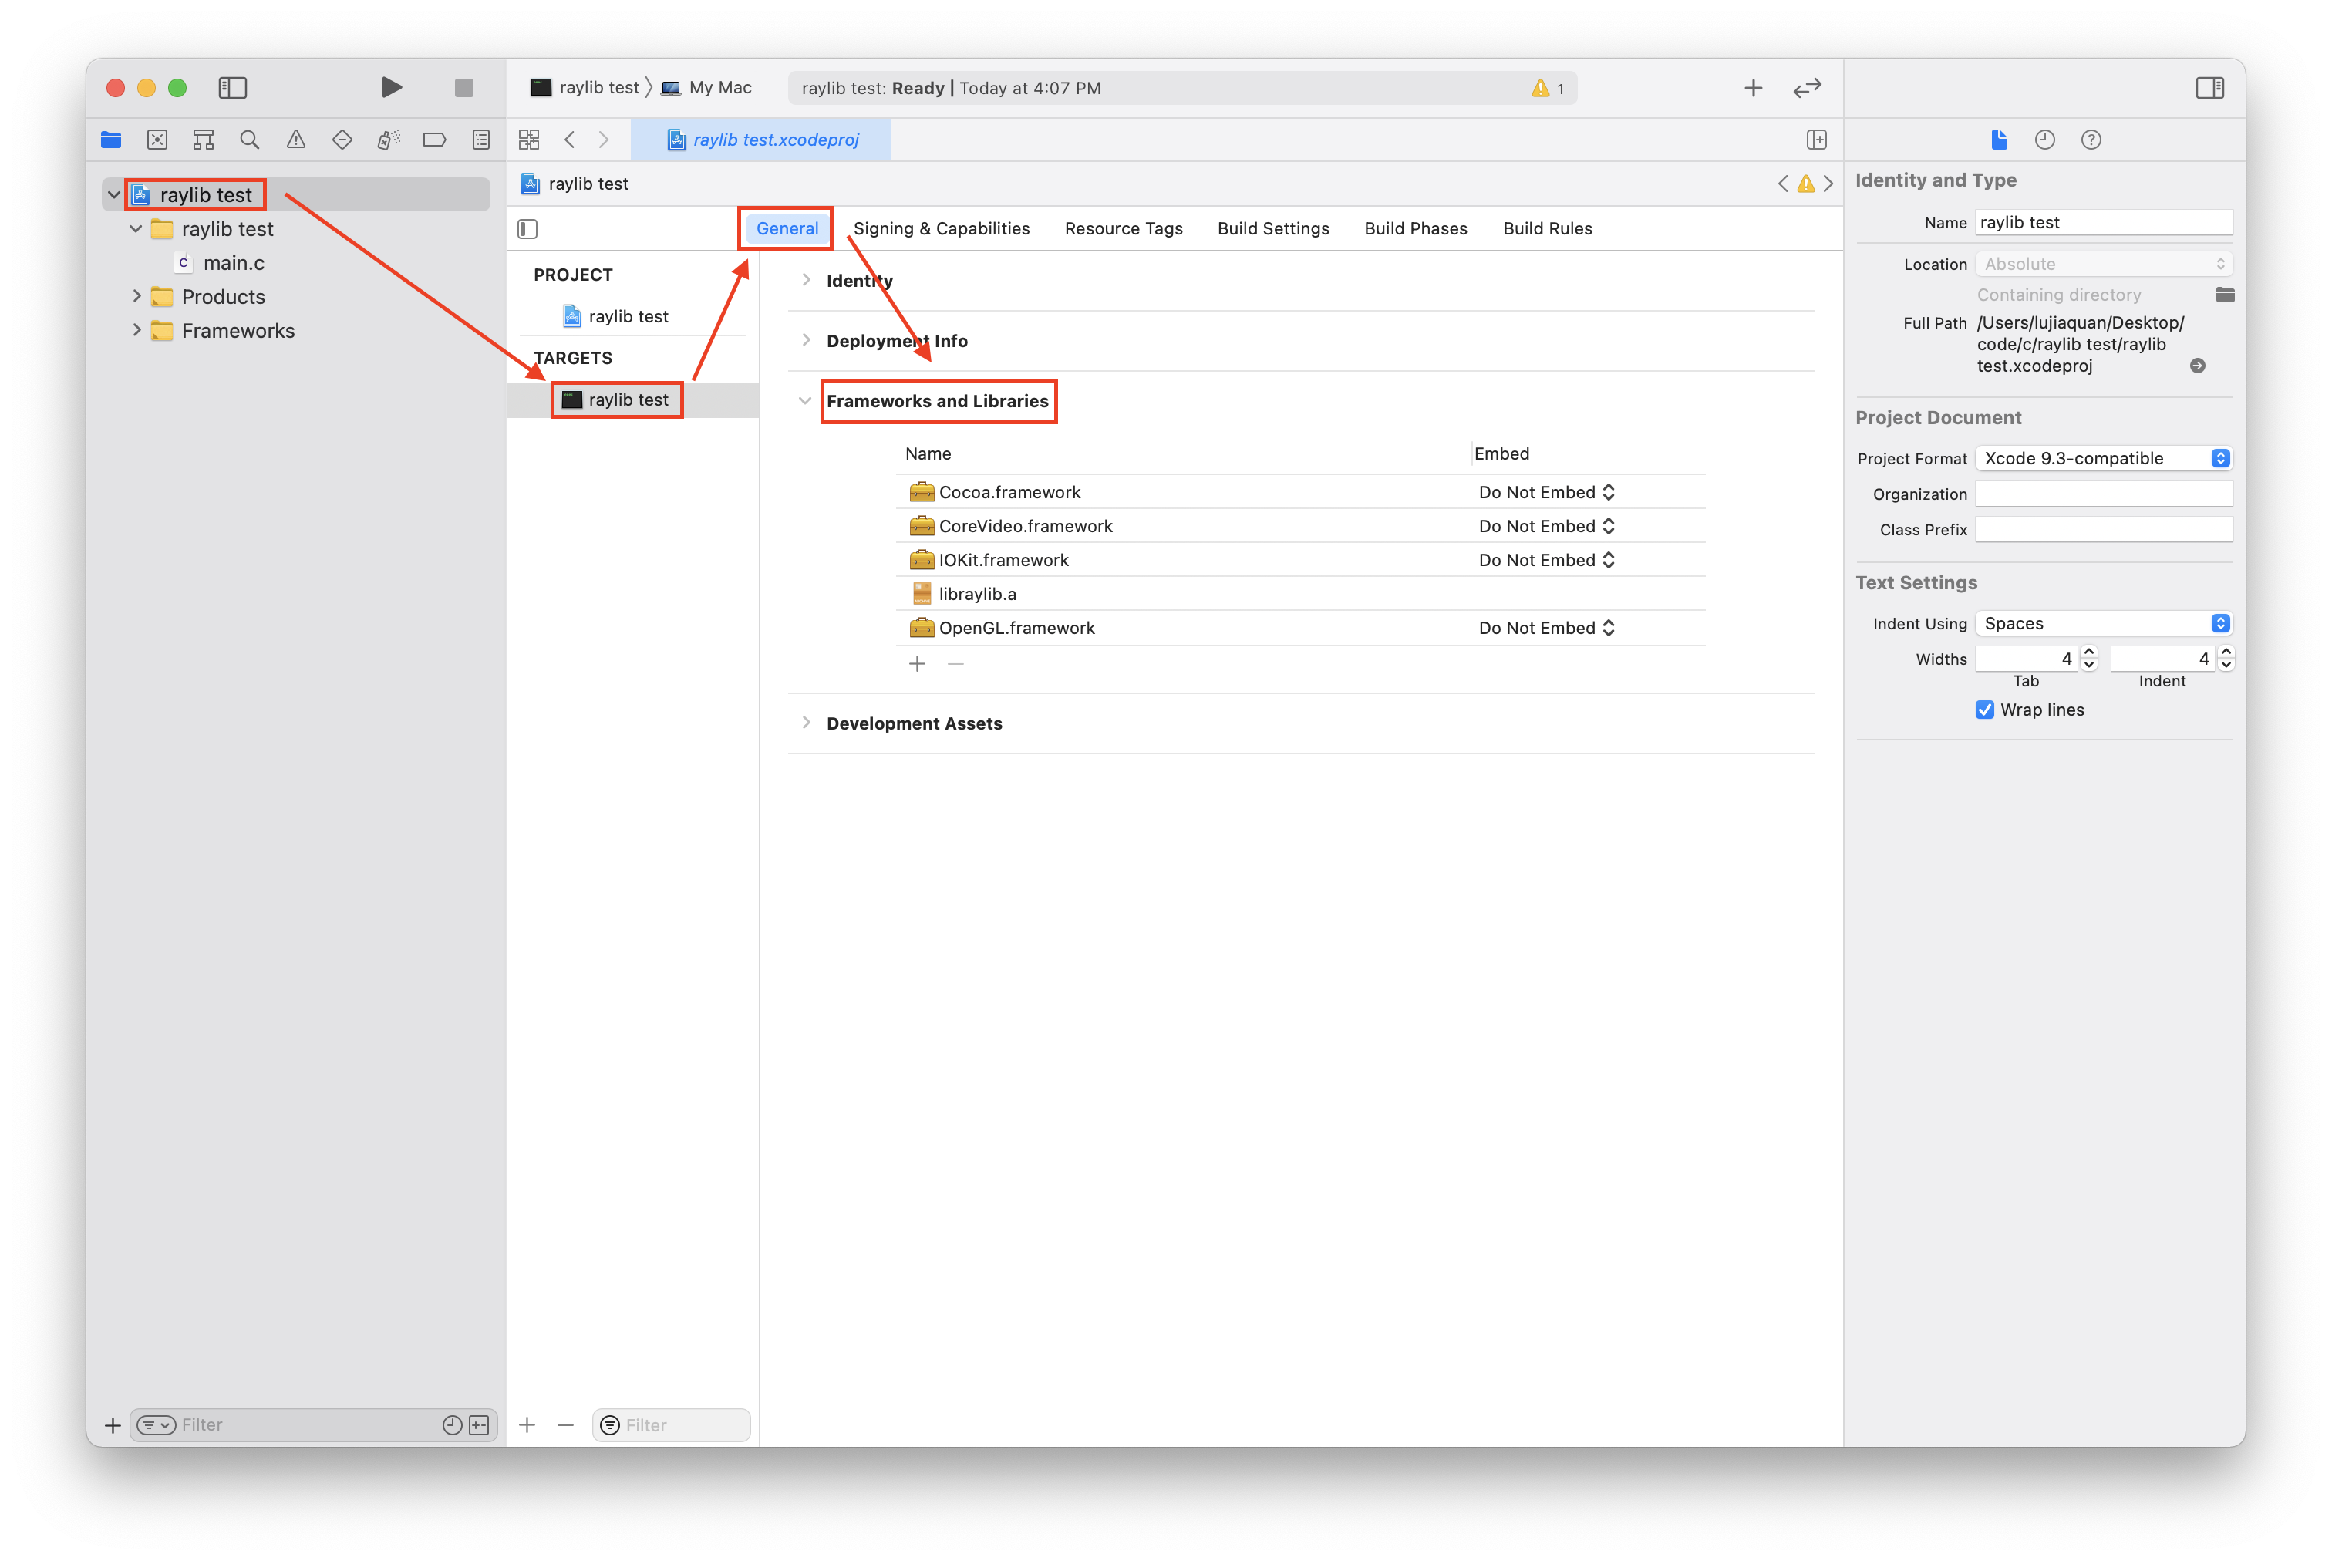Collapse the raylib test project root
The height and width of the screenshot is (1561, 2332).
[113, 194]
